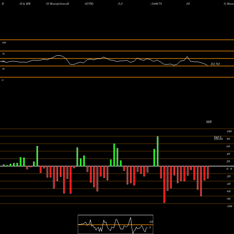
Task: Click the -80 label on MR axis
Action: click(x=228, y=199)
